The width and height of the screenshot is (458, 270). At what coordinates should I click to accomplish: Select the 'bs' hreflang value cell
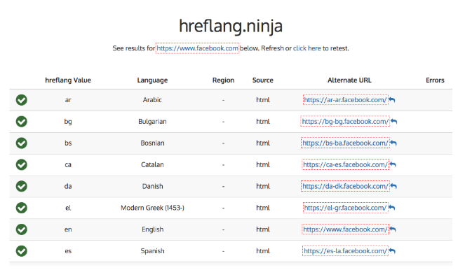(68, 143)
